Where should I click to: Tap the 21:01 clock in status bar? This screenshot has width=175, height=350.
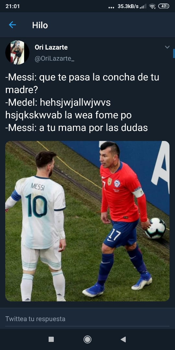click(x=13, y=6)
